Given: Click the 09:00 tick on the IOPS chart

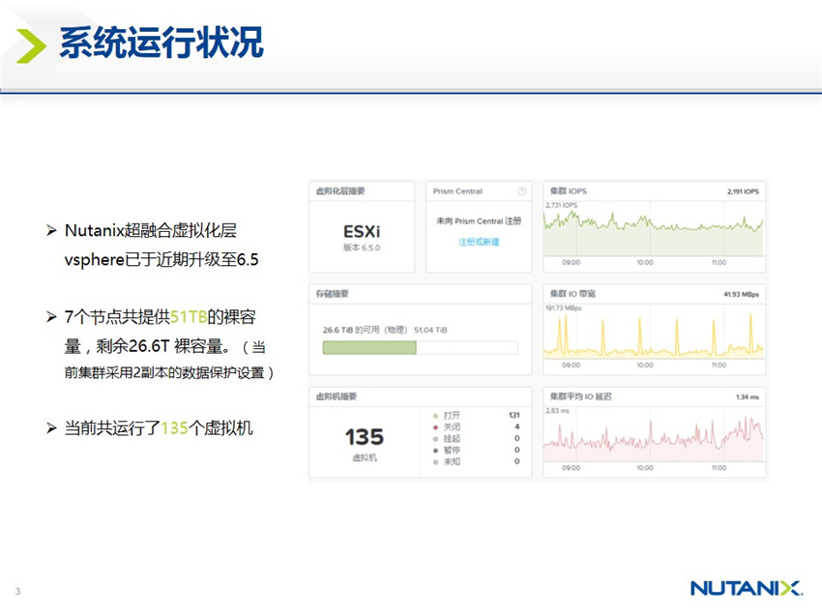Looking at the screenshot, I should tap(571, 262).
